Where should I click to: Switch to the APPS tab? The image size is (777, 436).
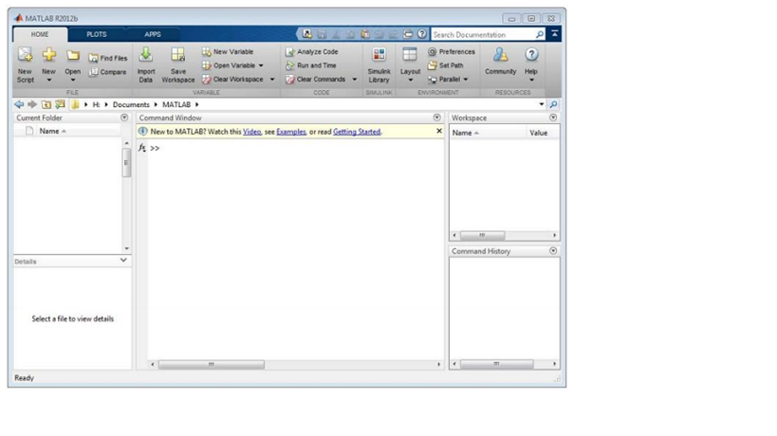(x=153, y=34)
